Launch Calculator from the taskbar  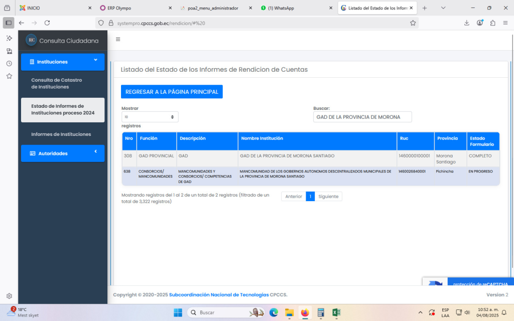pyautogui.click(x=321, y=312)
